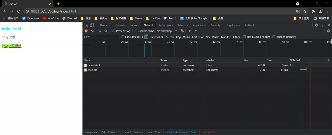Switch to the Performance tab
332x135 pixels.
click(x=166, y=25)
